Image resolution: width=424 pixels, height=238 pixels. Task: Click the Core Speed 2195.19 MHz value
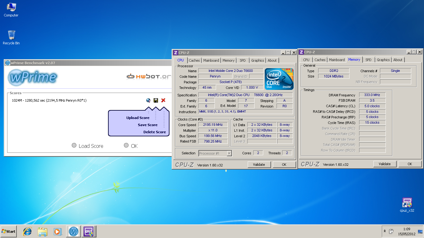click(x=213, y=125)
